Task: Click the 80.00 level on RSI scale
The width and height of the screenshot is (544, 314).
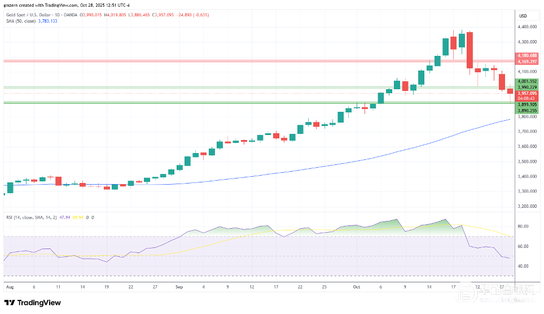Action: (522, 226)
